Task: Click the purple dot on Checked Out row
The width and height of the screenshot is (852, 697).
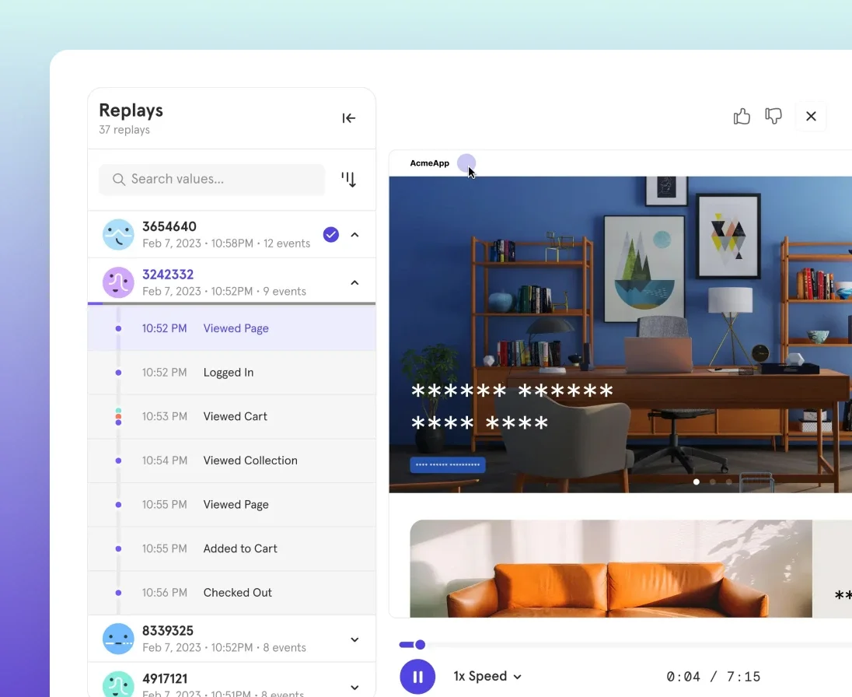Action: [x=118, y=593]
